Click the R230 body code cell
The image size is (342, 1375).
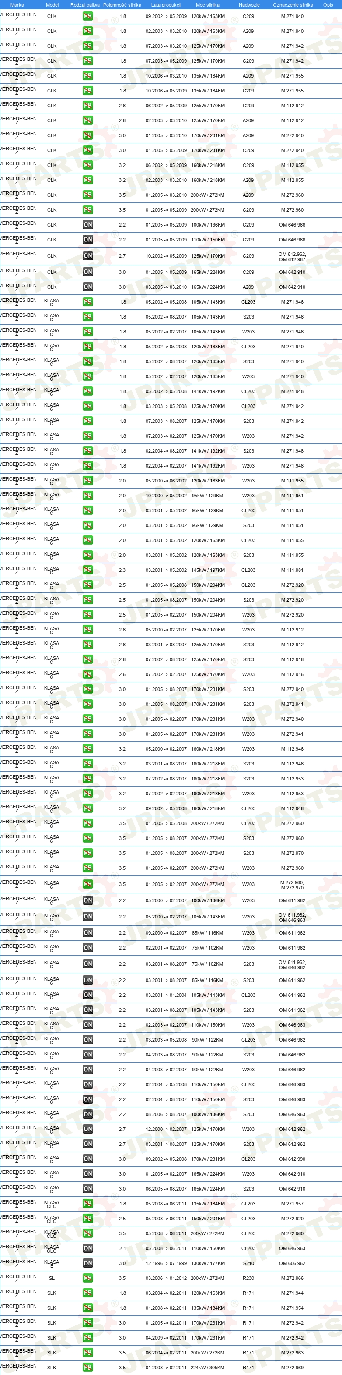point(248,1278)
